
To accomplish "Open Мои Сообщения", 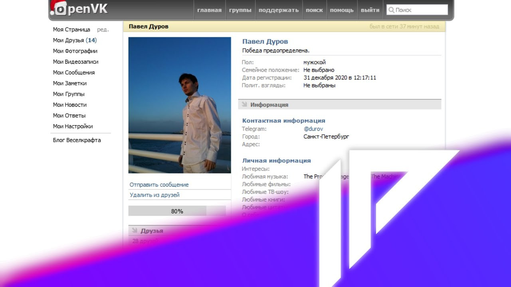I will [74, 73].
